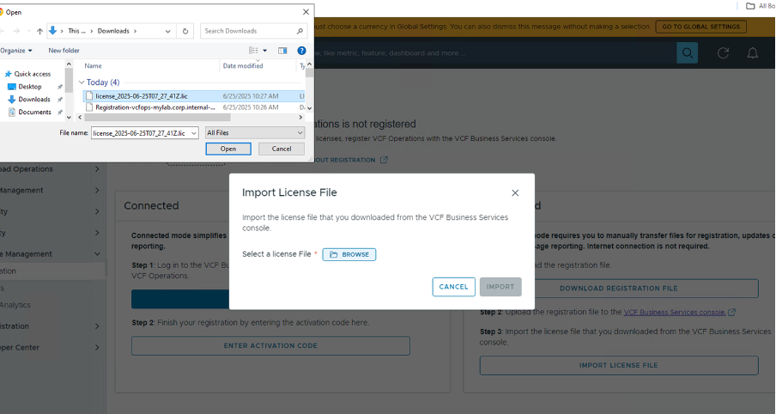Viewport: 776px width, 414px height.
Task: Click the up-one-level arrow icon
Action: pyautogui.click(x=40, y=31)
